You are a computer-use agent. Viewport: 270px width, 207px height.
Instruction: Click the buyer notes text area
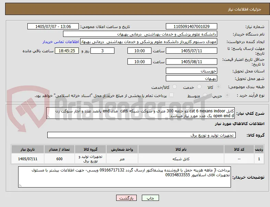tap(124, 177)
